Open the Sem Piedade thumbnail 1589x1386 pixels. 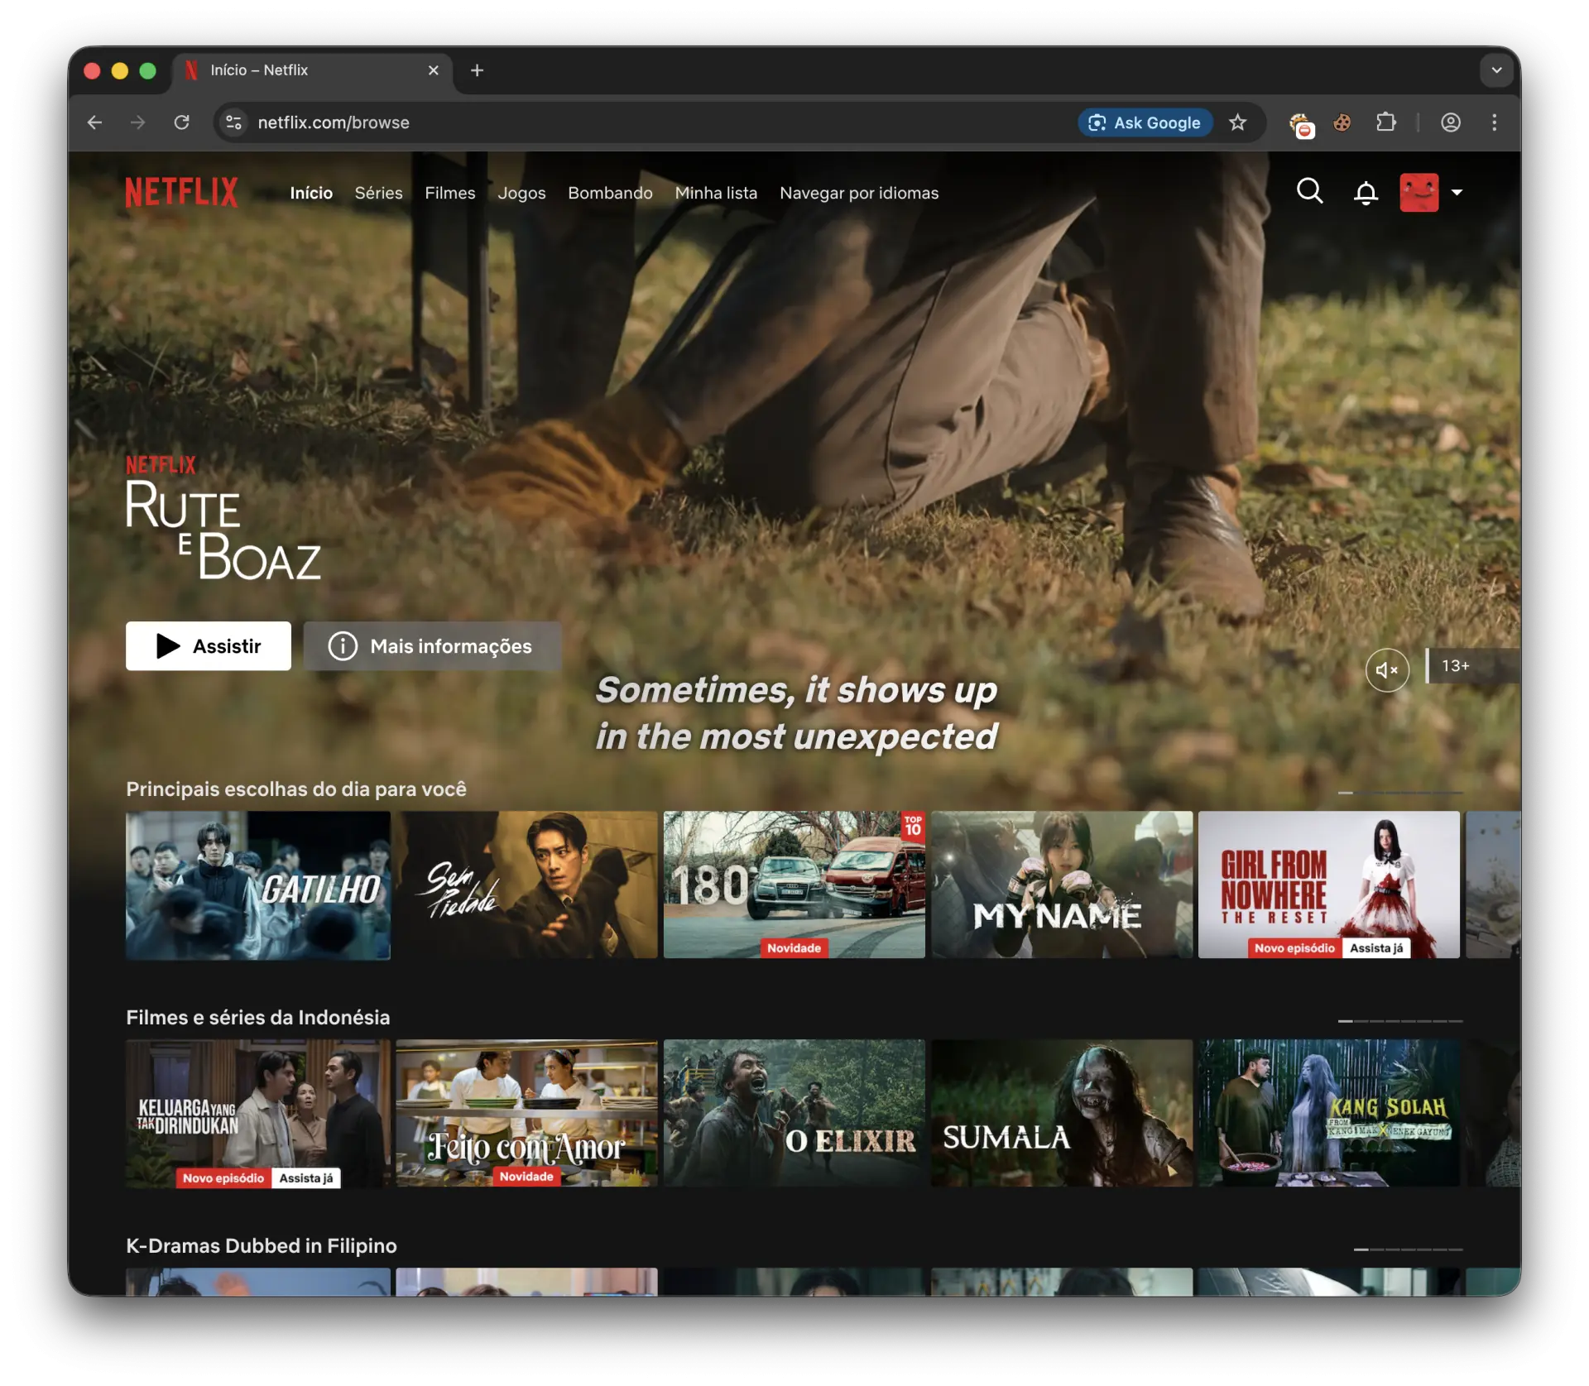click(526, 885)
